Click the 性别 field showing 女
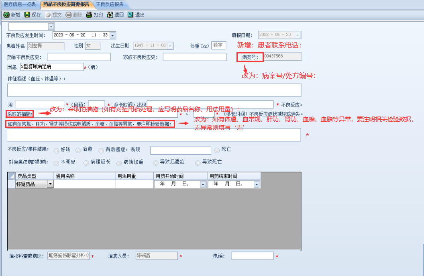Viewport: 424px width, 276px height. point(93,46)
